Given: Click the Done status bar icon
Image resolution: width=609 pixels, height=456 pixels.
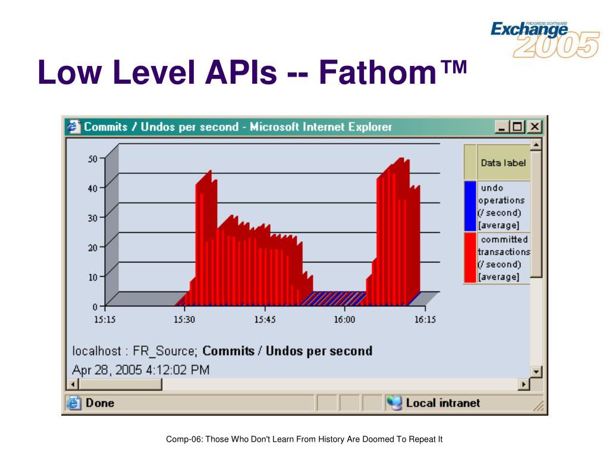Looking at the screenshot, I should 74,403.
